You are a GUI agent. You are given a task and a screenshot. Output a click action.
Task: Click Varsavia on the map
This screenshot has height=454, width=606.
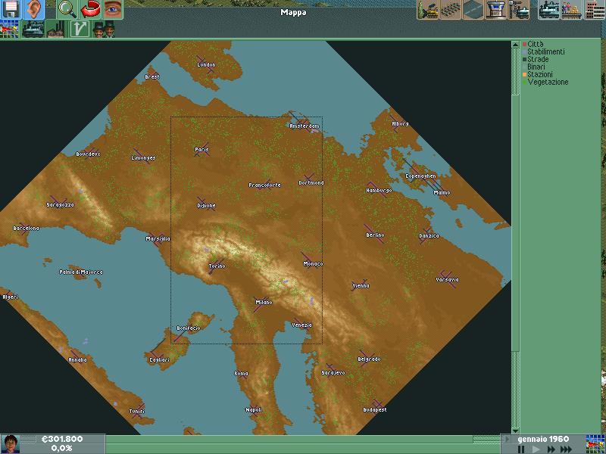tap(447, 279)
